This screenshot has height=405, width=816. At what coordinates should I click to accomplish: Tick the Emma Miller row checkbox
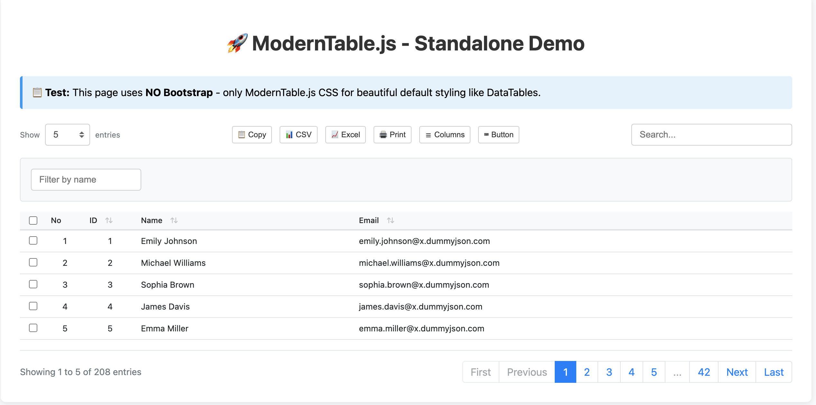click(x=33, y=328)
